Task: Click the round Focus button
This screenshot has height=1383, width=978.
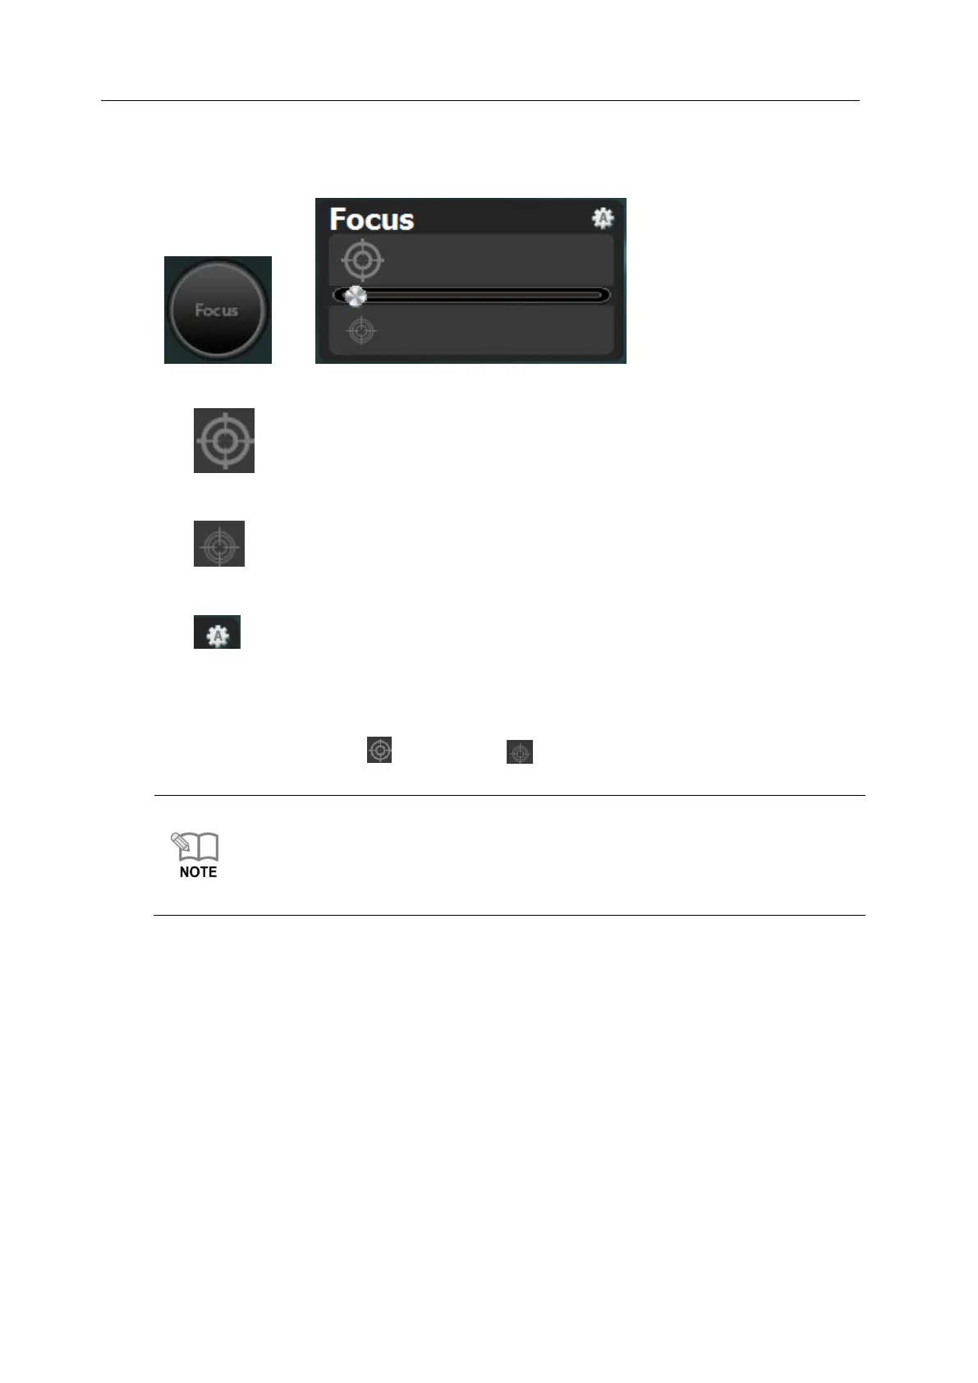Action: click(x=217, y=310)
